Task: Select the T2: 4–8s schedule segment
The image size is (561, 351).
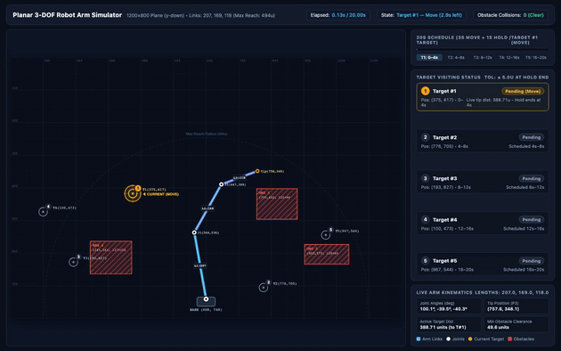Action: [456, 58]
